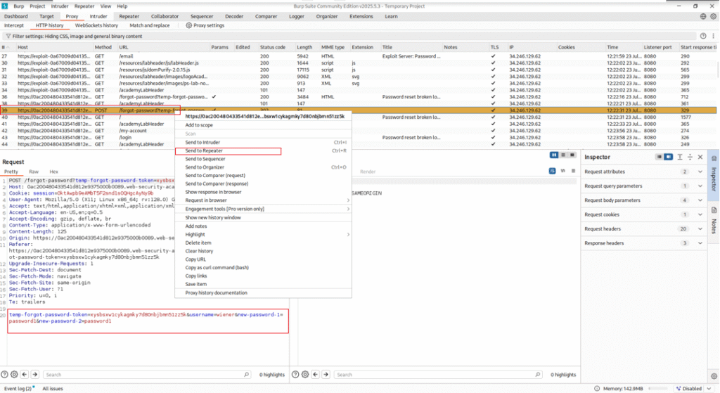This screenshot has height=393, width=720.
Task: Open the filter bar help icon
Action: [703, 36]
